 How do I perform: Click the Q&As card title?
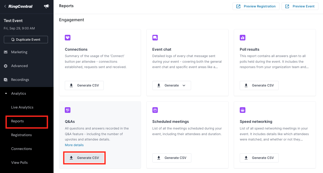click(70, 122)
